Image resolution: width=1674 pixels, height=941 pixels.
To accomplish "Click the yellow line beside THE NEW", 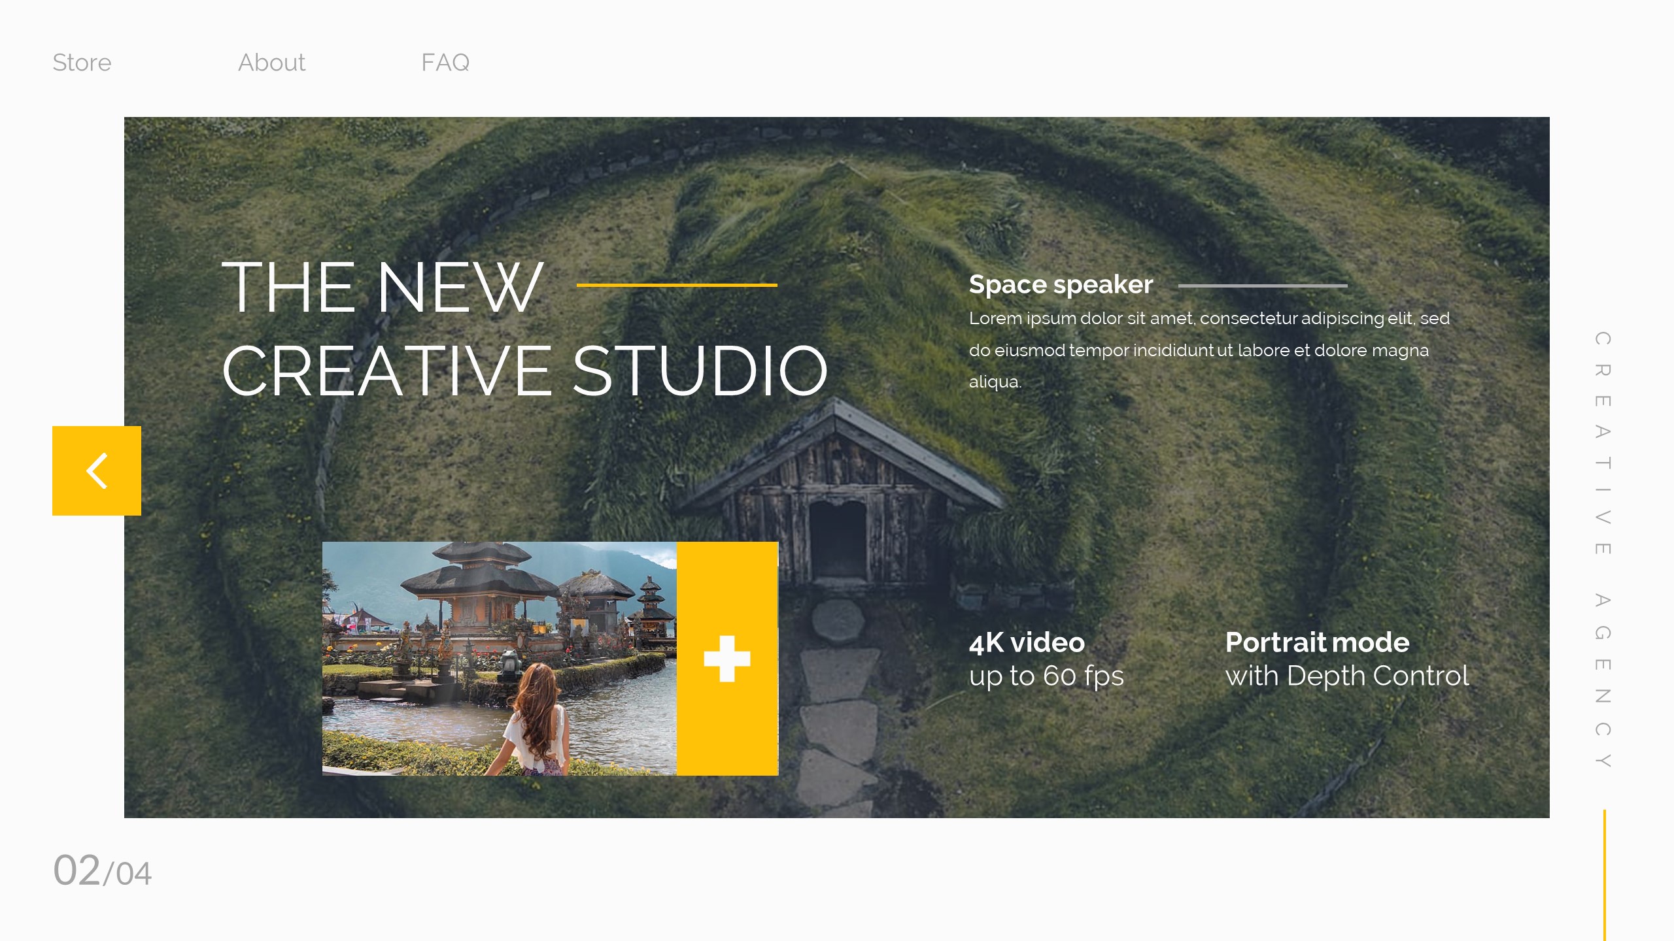I will (677, 285).
